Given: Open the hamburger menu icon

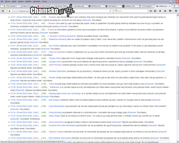Looking at the screenshot, I should click(176, 10).
